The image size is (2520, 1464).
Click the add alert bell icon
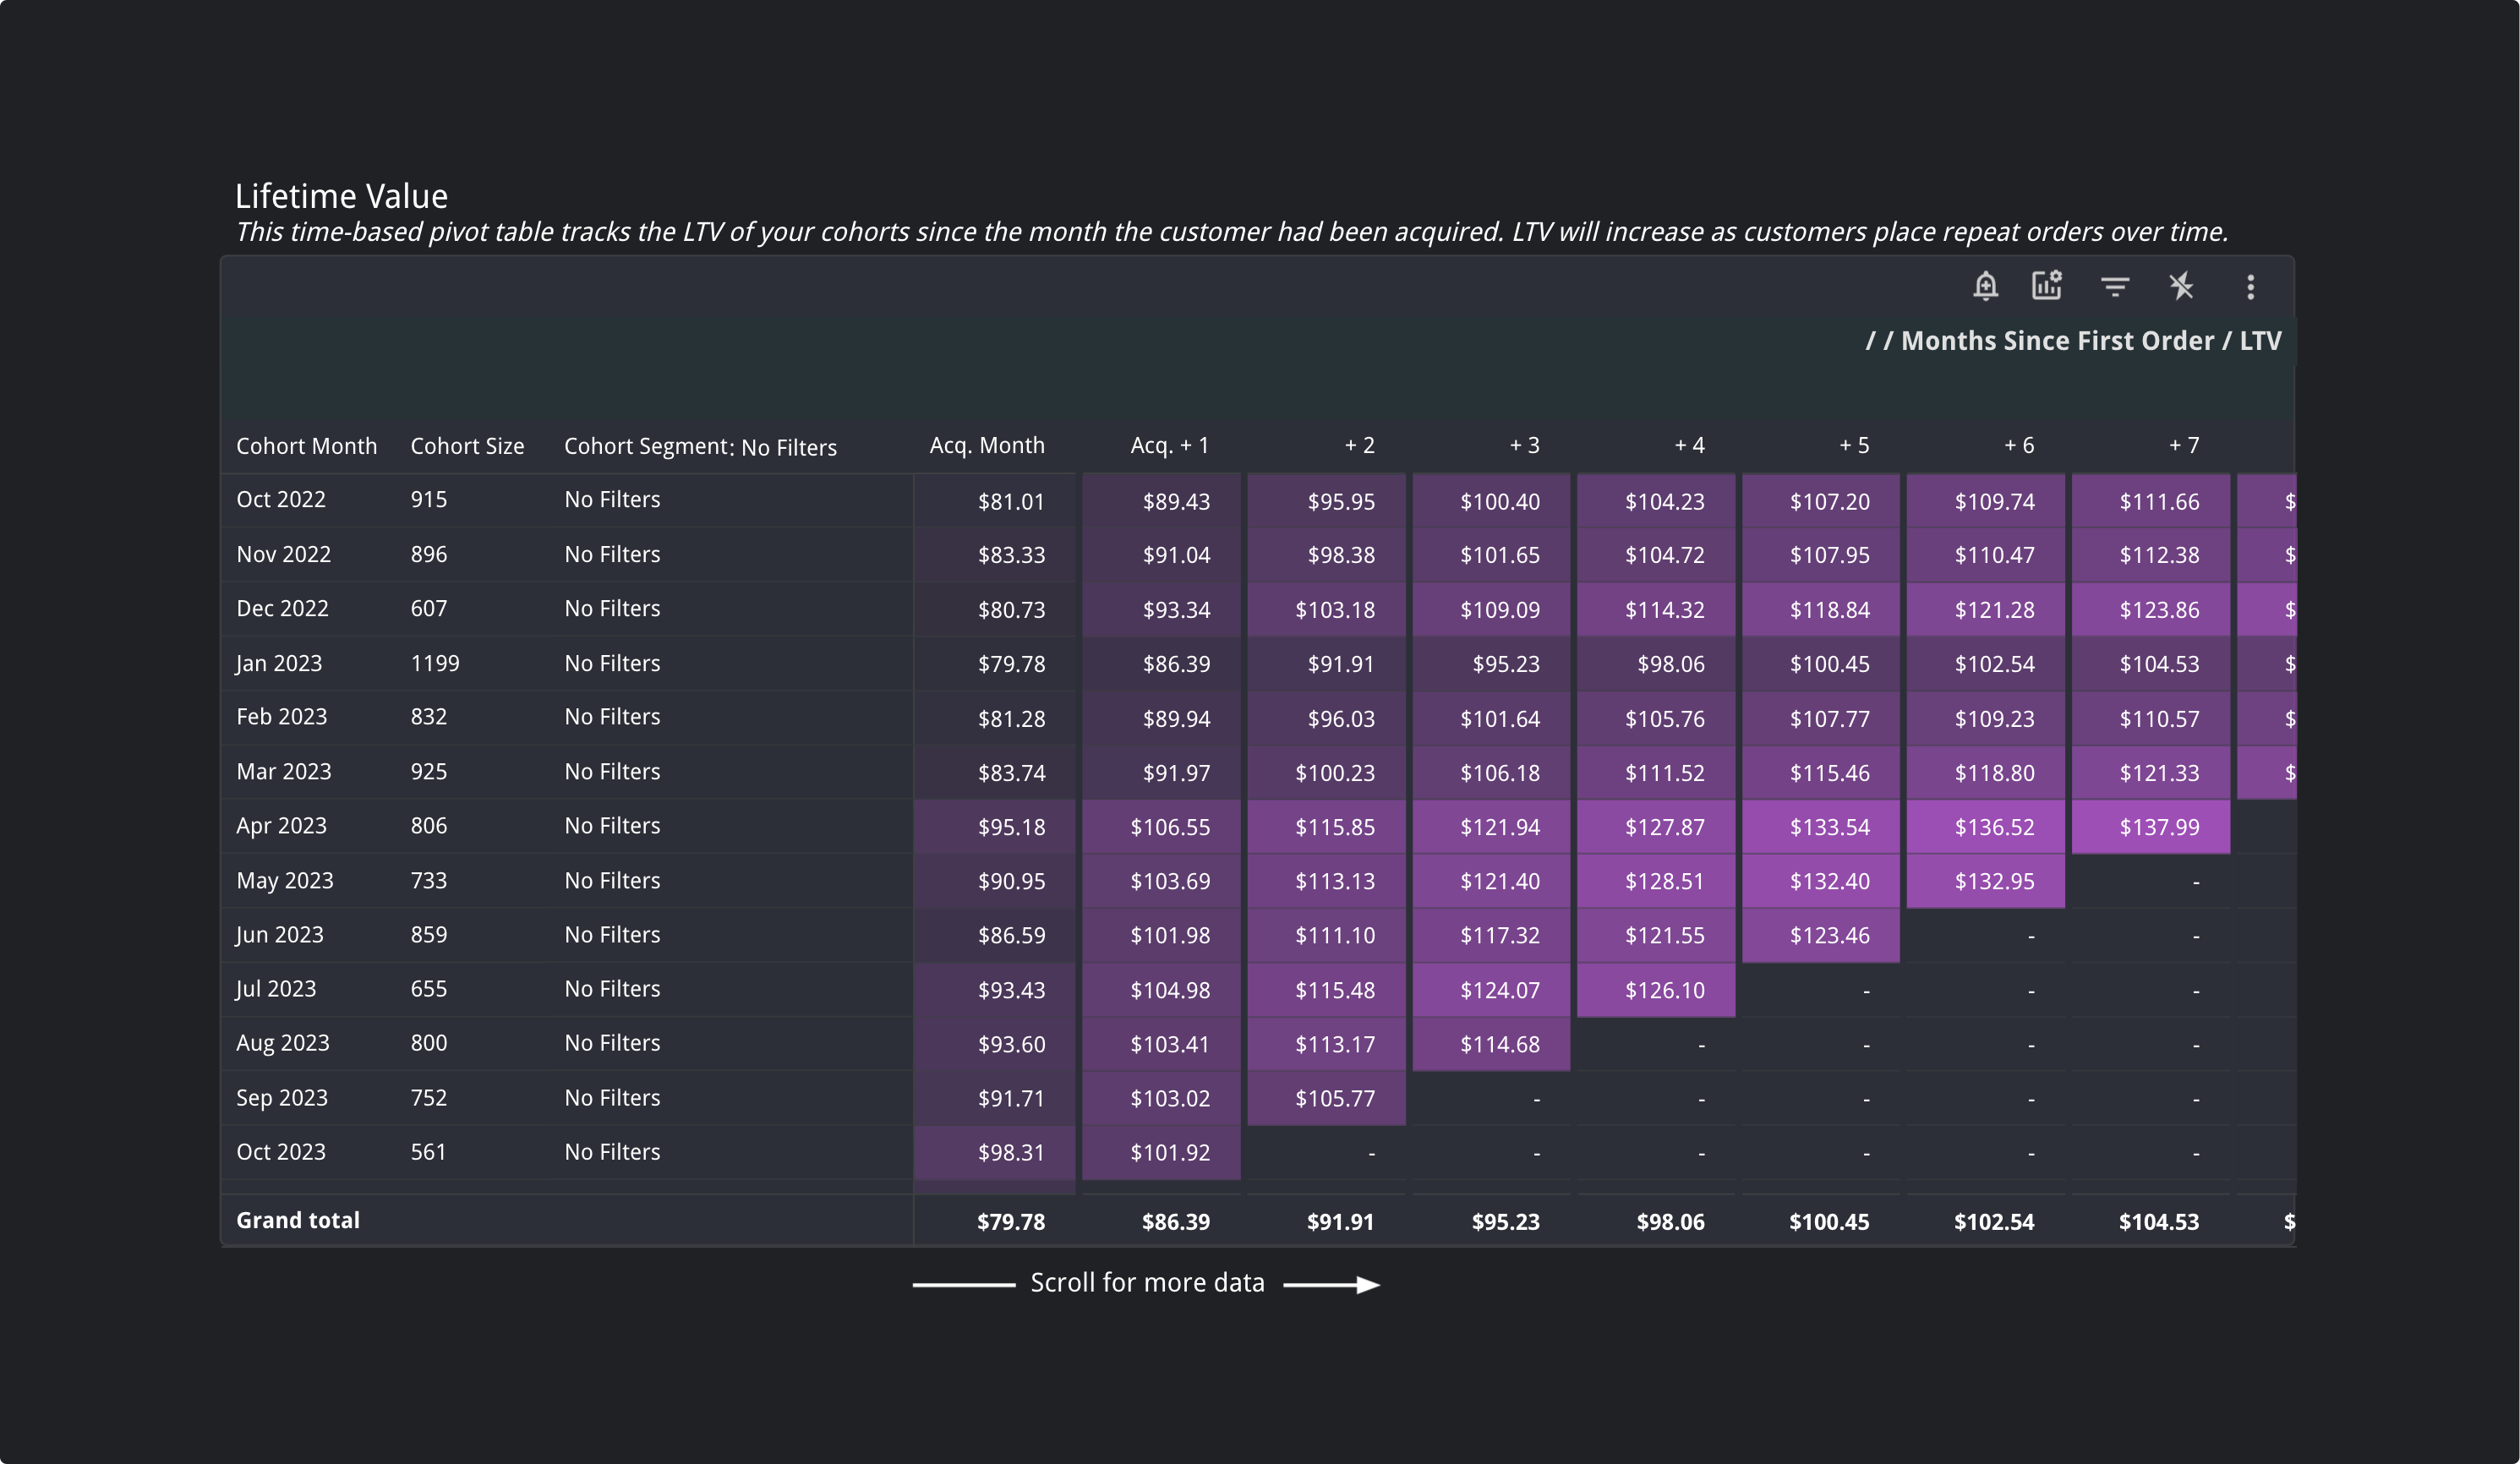[1985, 287]
